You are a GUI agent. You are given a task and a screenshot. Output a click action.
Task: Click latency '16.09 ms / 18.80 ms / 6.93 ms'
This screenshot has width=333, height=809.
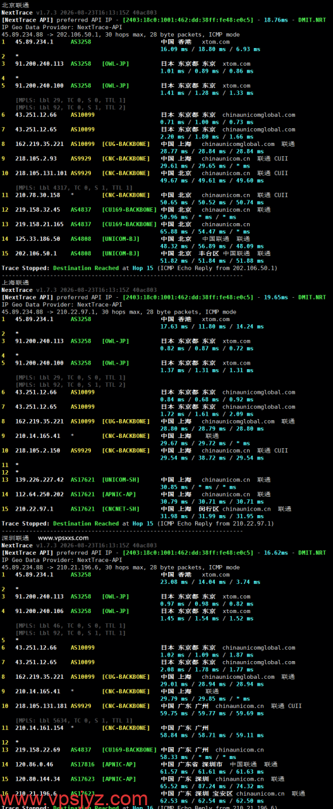coord(210,49)
